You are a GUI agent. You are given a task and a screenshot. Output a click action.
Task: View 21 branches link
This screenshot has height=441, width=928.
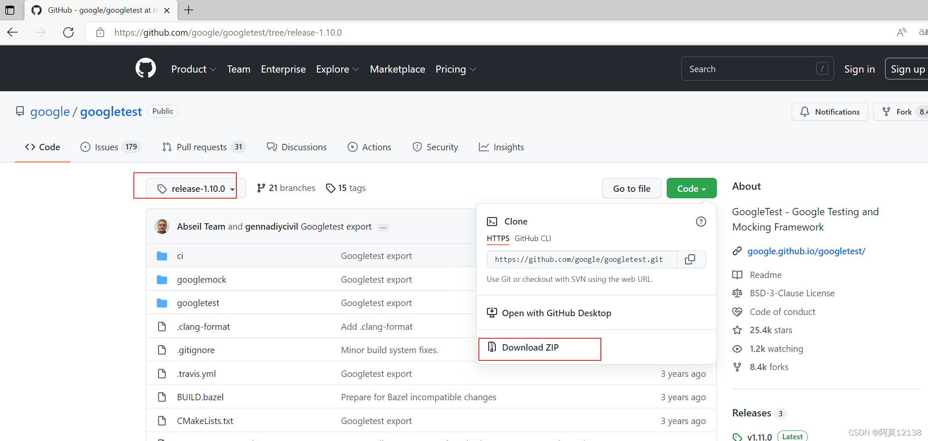point(286,188)
